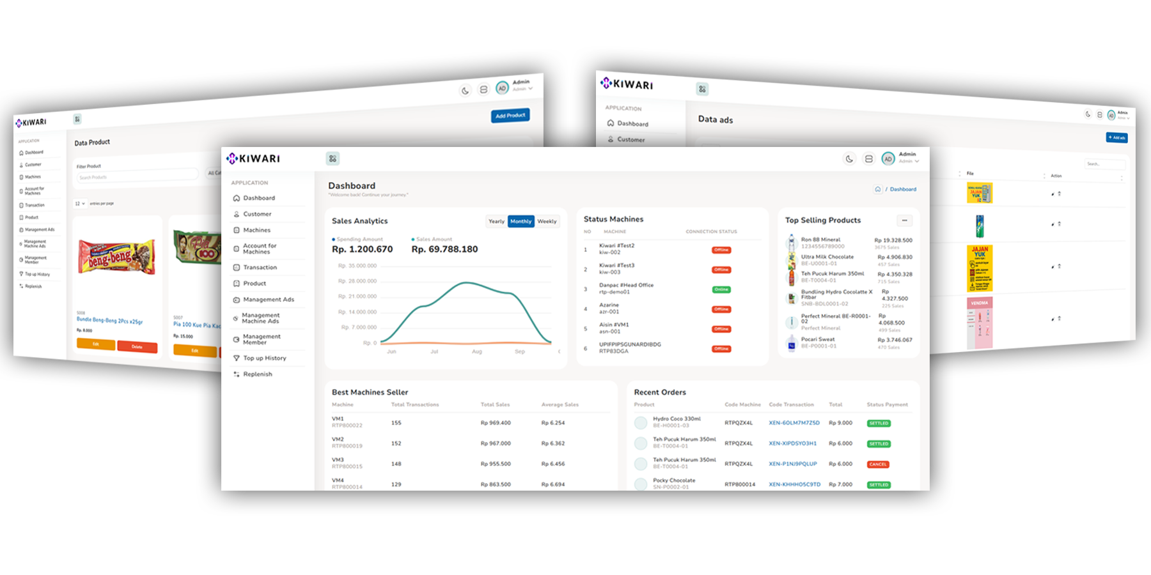Click the Top up History funnel icon

point(237,358)
